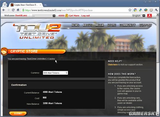Open the browser home page icon
Screen dimensions: 160x117
(18, 10)
